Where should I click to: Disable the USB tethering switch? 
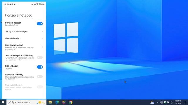40,67
